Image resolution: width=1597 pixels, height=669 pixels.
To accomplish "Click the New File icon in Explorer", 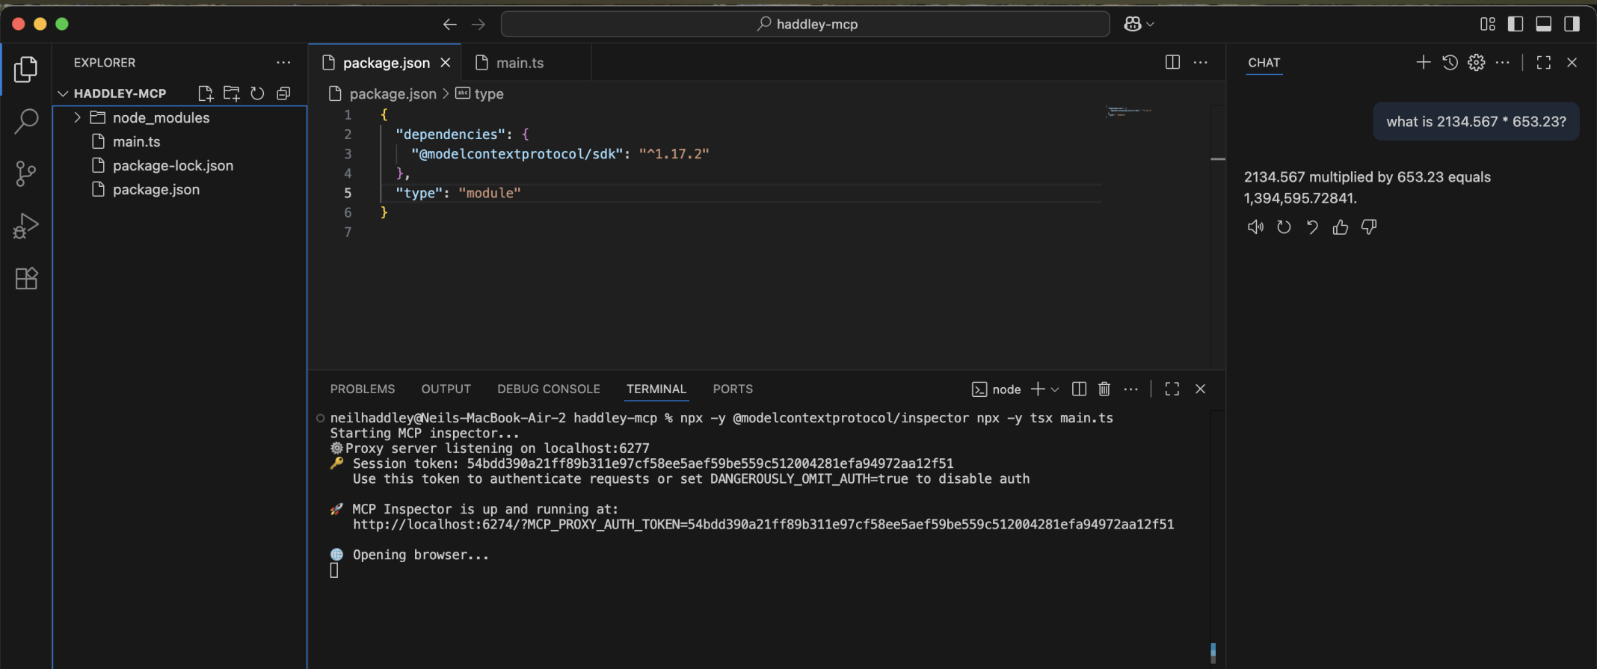I will [x=205, y=93].
